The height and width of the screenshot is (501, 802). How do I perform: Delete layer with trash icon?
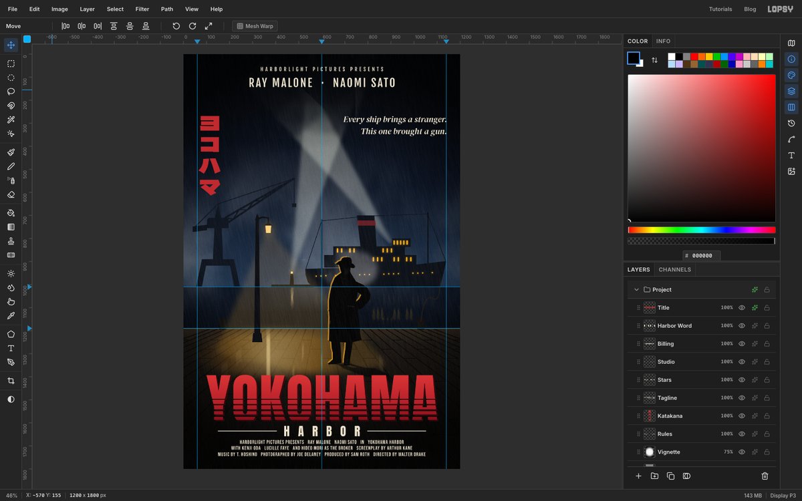tap(765, 476)
